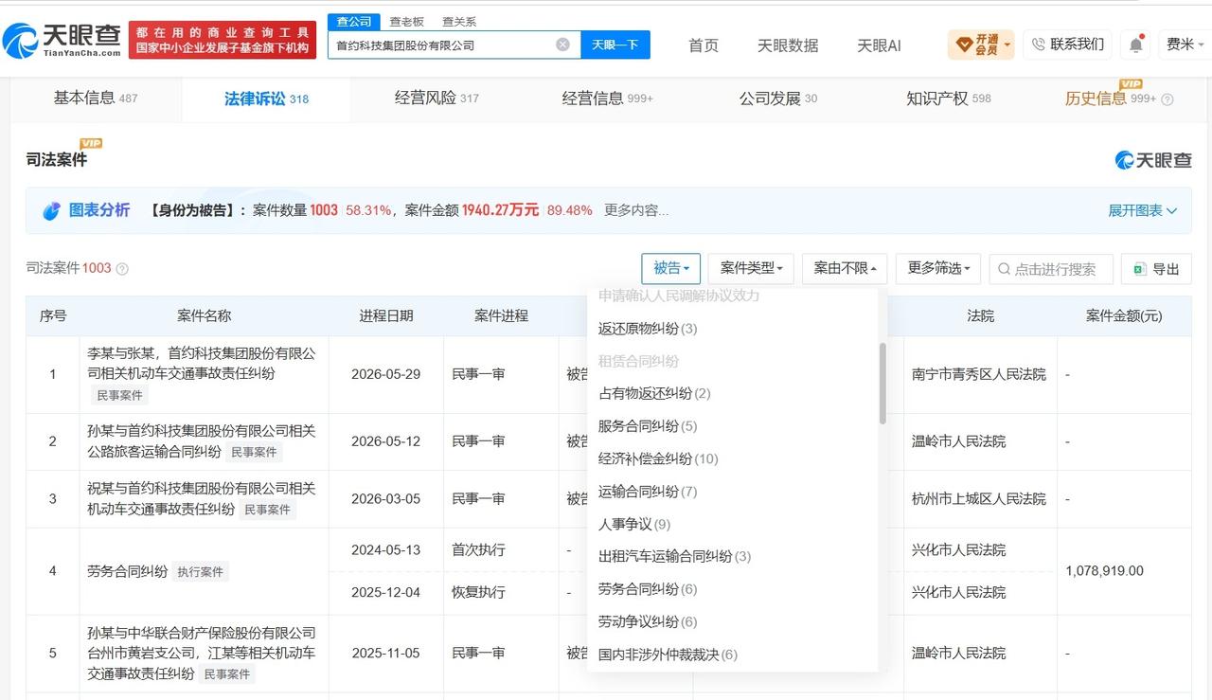The width and height of the screenshot is (1212, 700).
Task: Select 出租汽车运输合同纠纷 (3) option
Action: [x=674, y=556]
